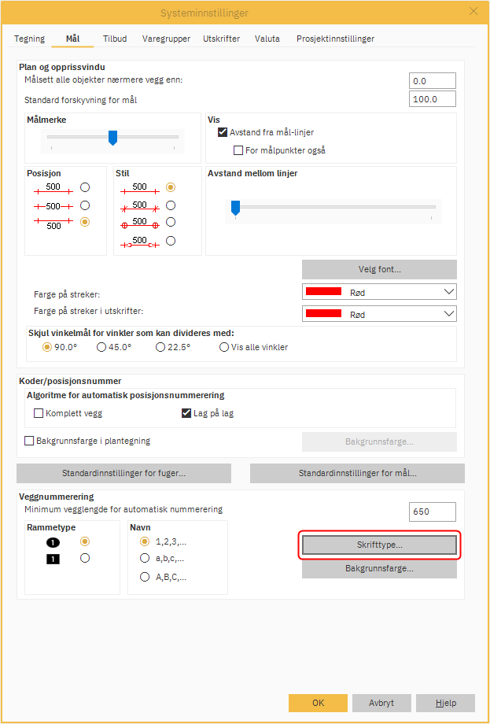The width and height of the screenshot is (490, 724).
Task: Open Standardinnstillinger for fuger settings
Action: point(123,473)
